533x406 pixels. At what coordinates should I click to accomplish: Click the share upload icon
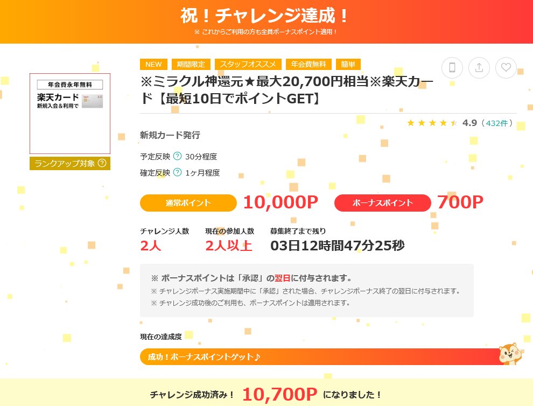click(x=479, y=68)
